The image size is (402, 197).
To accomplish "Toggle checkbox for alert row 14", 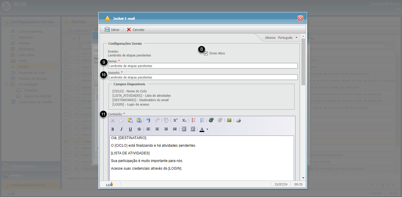I will click(67, 141).
